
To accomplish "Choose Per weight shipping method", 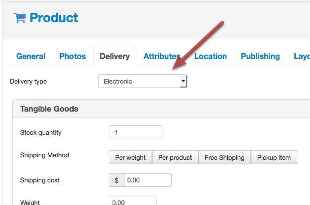I will (130, 157).
